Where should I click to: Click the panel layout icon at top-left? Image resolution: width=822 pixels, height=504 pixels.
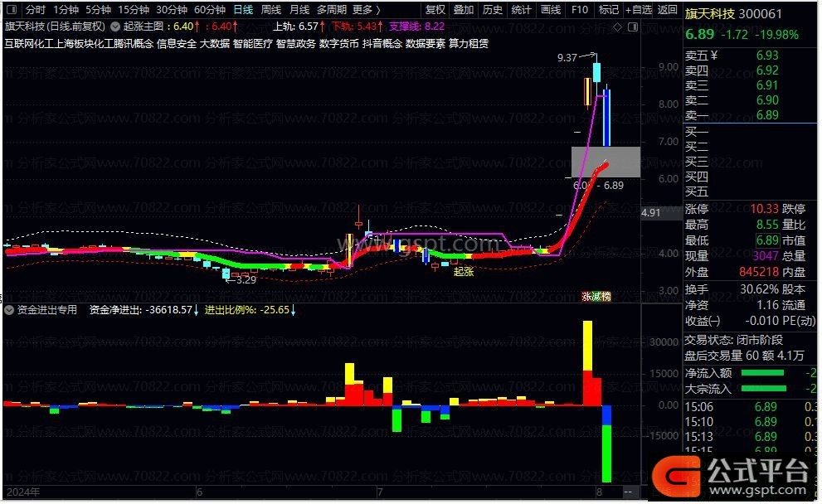click(12, 9)
